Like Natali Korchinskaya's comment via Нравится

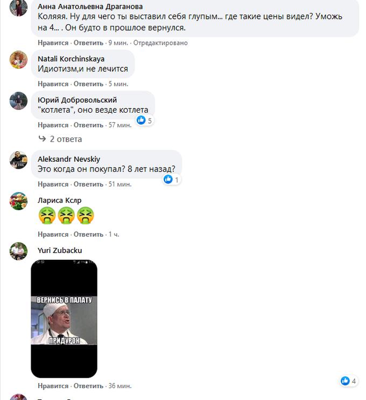(x=53, y=84)
